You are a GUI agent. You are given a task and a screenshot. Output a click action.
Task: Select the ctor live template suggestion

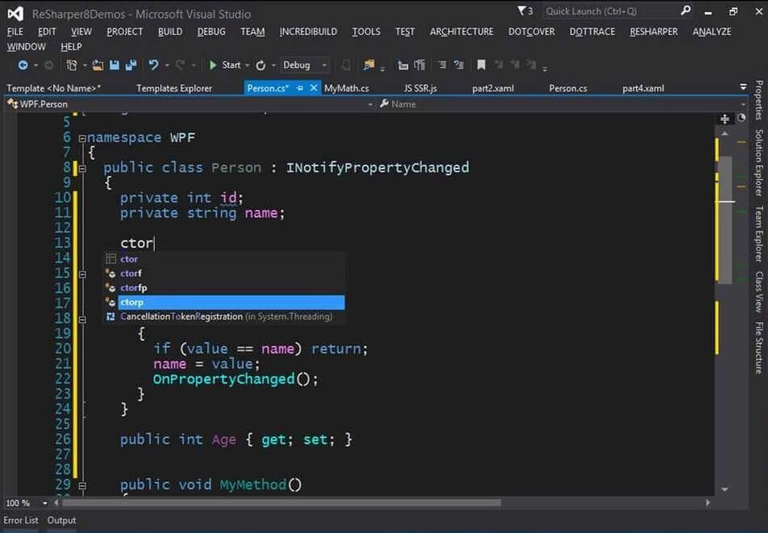click(224, 258)
